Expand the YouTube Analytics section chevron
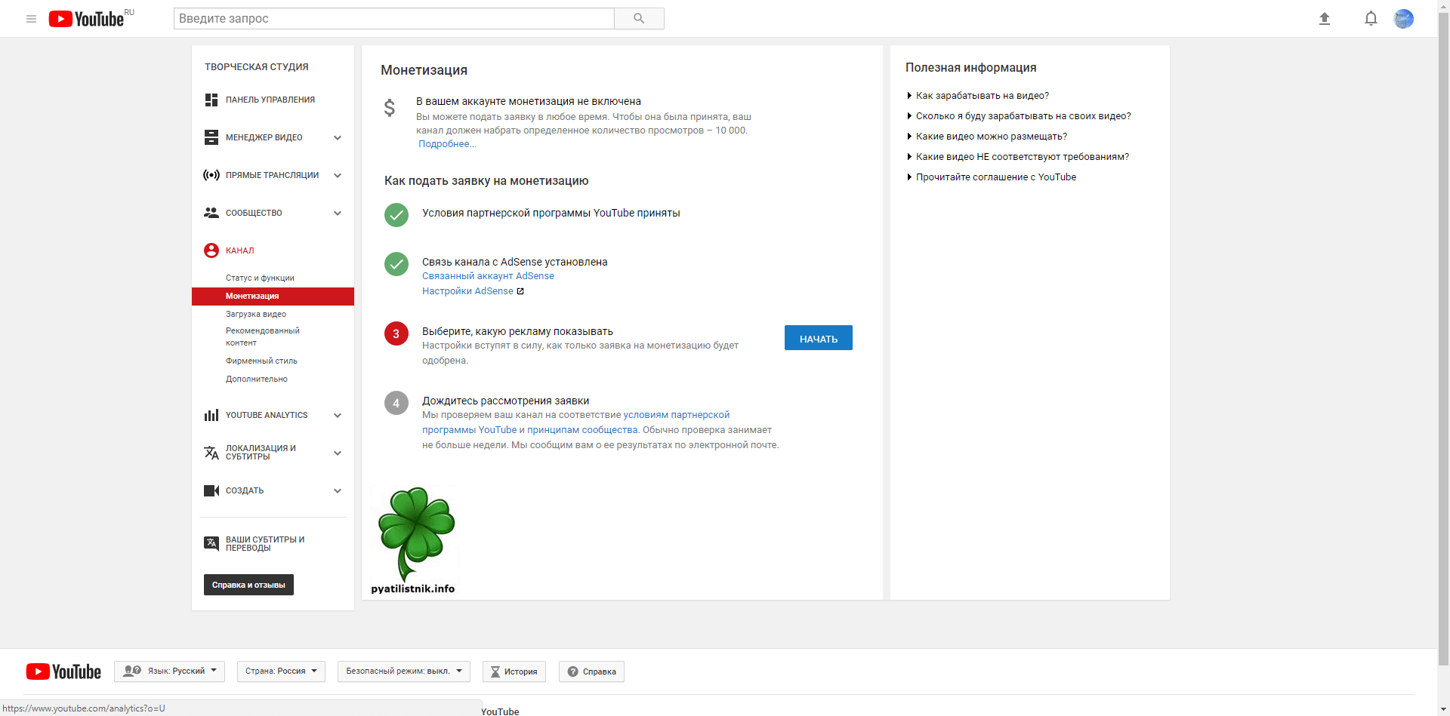This screenshot has width=1450, height=716. coord(338,415)
